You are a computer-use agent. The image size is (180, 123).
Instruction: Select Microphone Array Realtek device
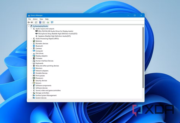[57, 33]
